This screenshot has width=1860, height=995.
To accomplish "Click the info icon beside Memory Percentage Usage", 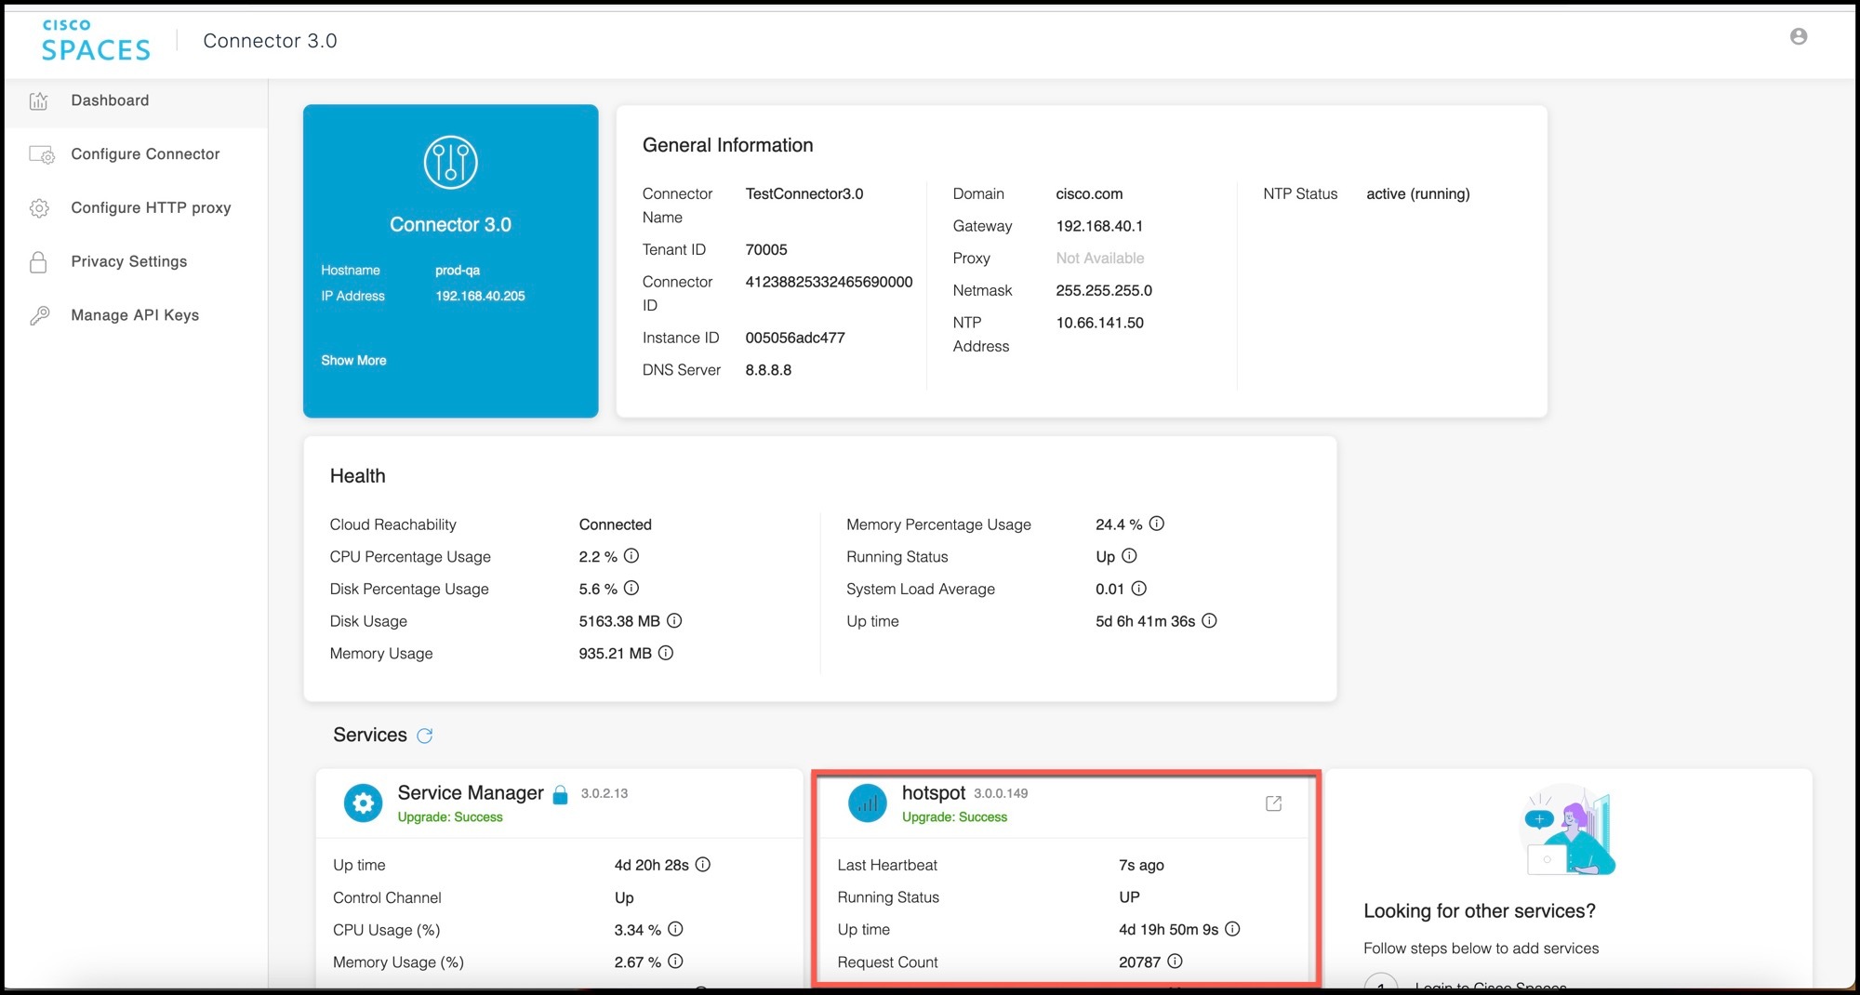I will click(1156, 524).
